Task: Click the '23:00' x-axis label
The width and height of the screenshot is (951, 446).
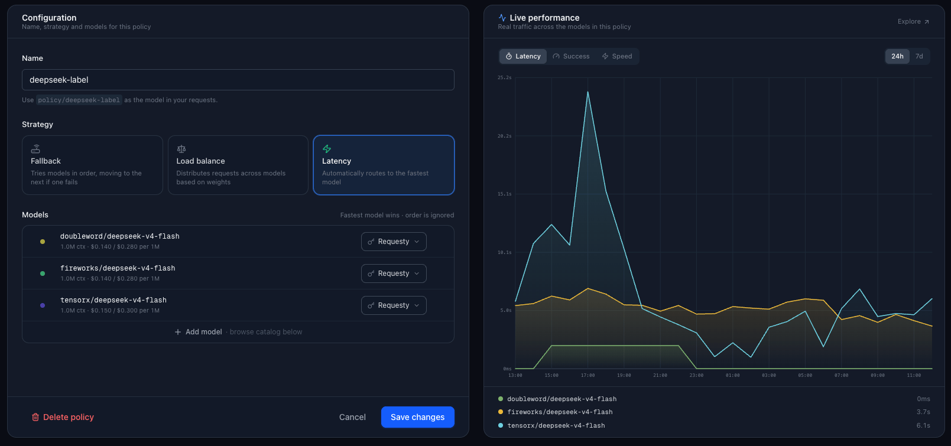Action: (x=696, y=375)
